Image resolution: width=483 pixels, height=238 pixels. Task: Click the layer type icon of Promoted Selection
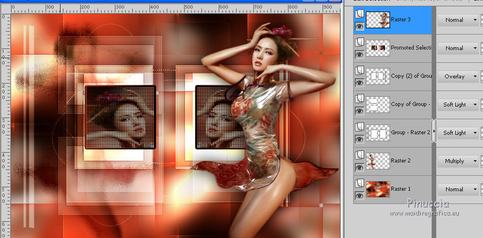tap(360, 42)
